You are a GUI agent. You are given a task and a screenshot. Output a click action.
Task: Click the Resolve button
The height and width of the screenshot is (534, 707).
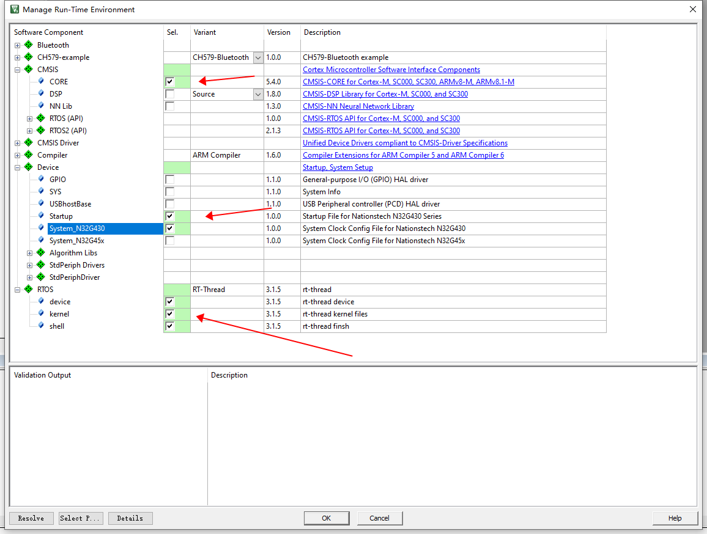click(31, 518)
